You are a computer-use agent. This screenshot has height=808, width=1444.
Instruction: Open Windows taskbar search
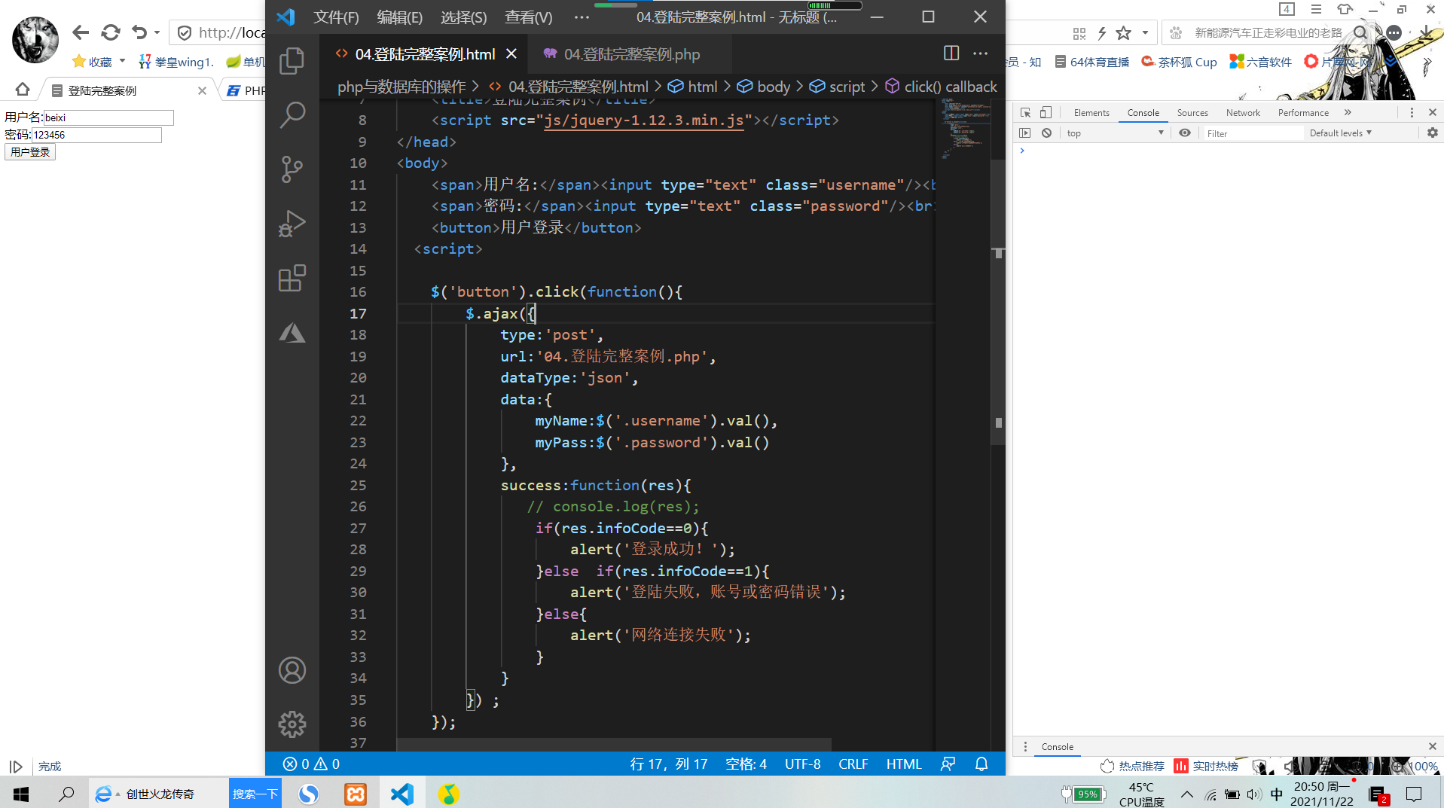tap(66, 794)
